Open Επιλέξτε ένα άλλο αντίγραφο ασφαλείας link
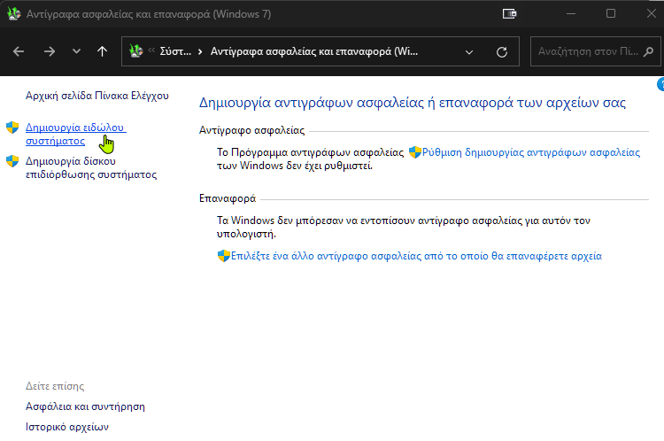Screen dimensions: 664x441 pos(416,256)
